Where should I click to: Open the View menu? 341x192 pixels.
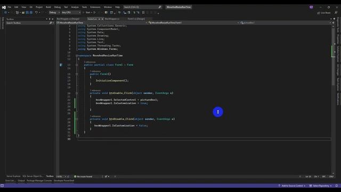pyautogui.click(x=23, y=7)
